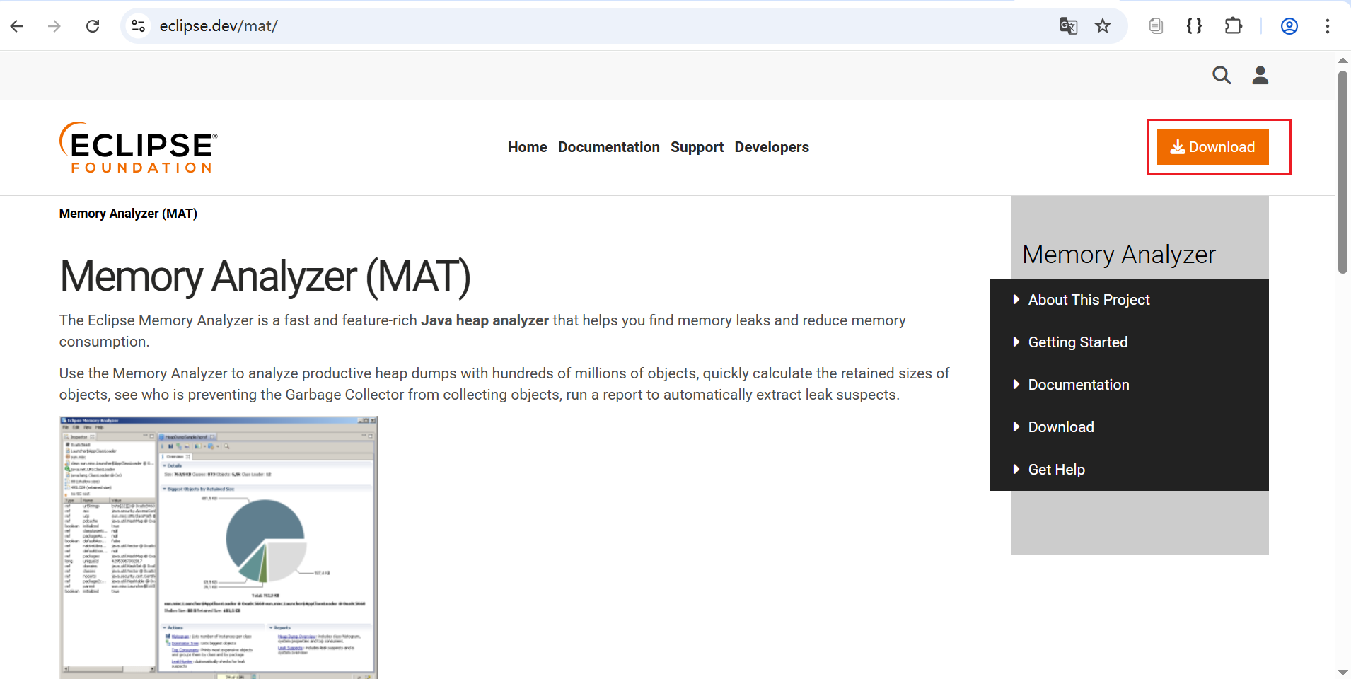Image resolution: width=1351 pixels, height=679 pixels.
Task: Click the bold Java heap analyzer text
Action: tap(485, 320)
